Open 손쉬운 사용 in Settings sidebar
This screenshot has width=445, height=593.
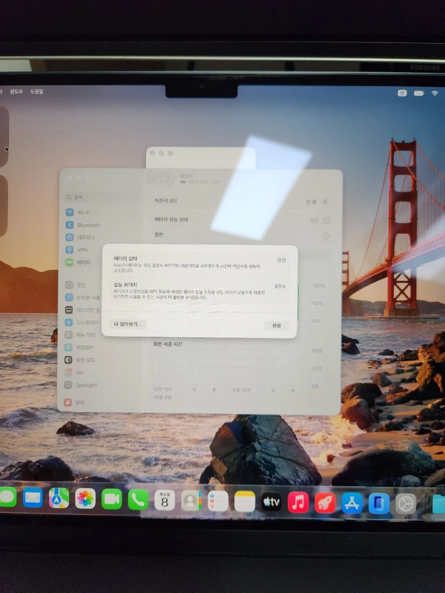coord(83,298)
